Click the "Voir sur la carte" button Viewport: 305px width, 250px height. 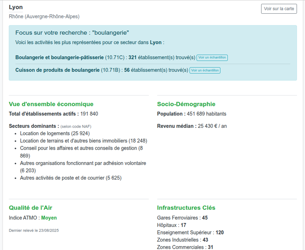point(279,9)
